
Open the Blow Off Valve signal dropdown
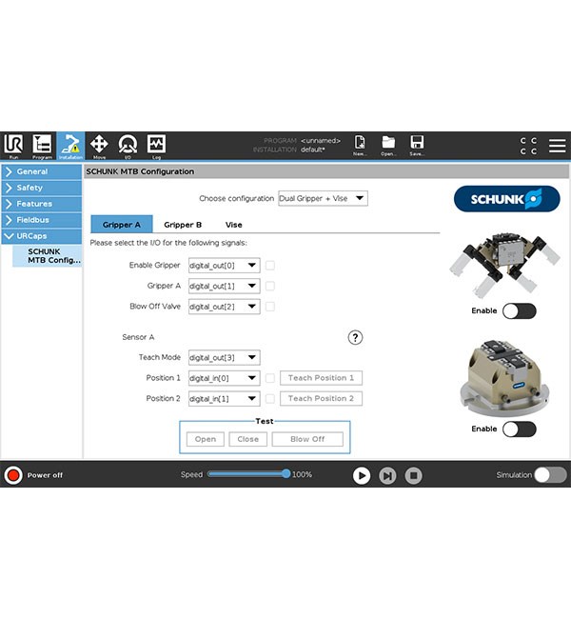pyautogui.click(x=225, y=307)
